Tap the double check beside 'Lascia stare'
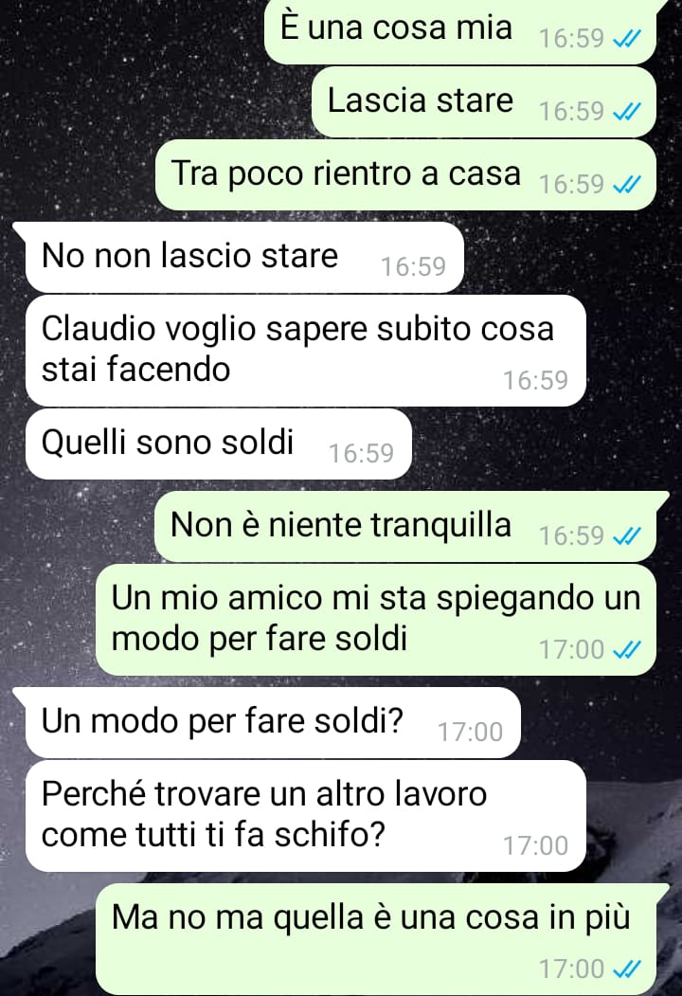The image size is (682, 996). click(627, 113)
